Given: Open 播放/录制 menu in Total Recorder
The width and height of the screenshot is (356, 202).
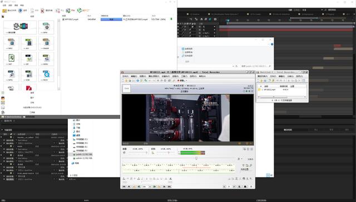Looking at the screenshot, I should coord(154,77).
